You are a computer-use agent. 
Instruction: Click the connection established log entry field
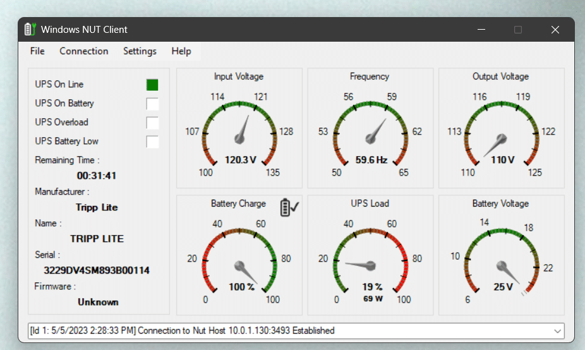pos(296,331)
